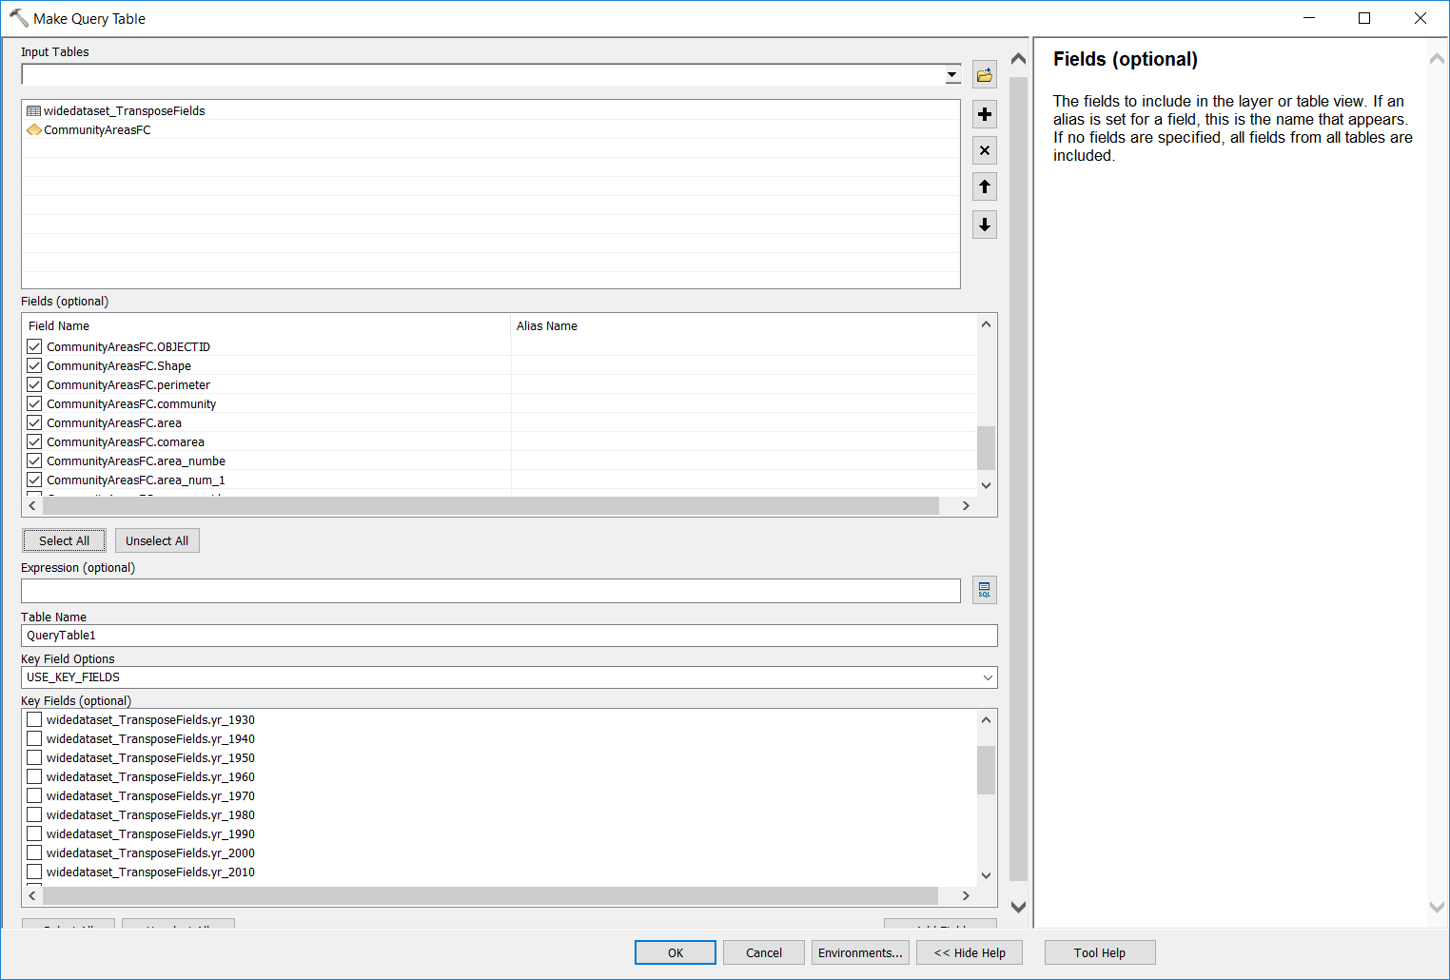Check key field yr_1980

(34, 814)
